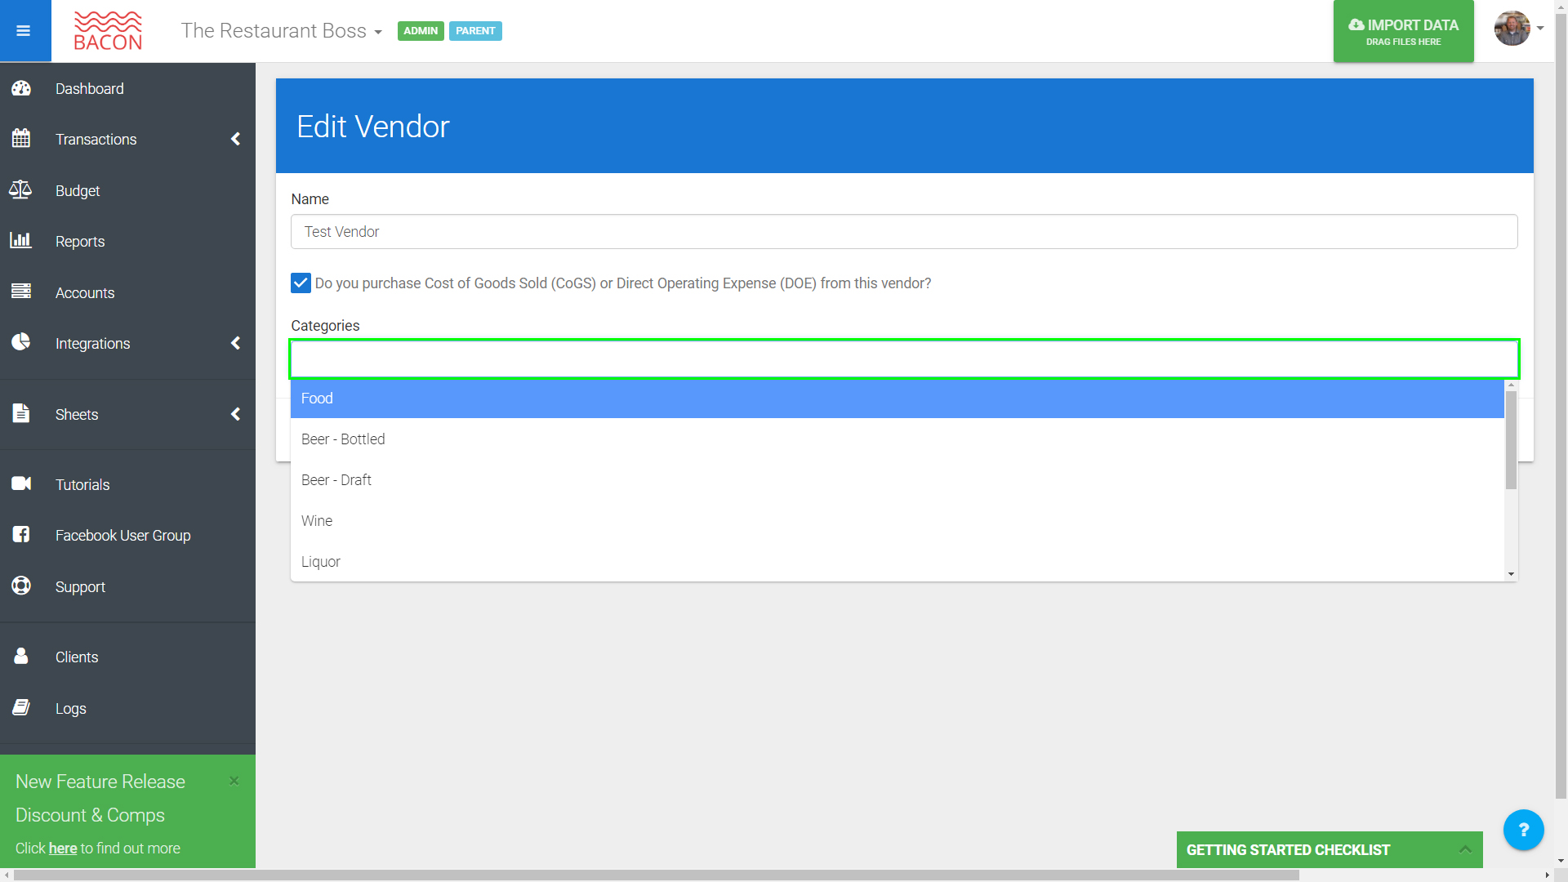Image resolution: width=1568 pixels, height=882 pixels.
Task: Click the Reports bar chart icon
Action: [x=20, y=241]
